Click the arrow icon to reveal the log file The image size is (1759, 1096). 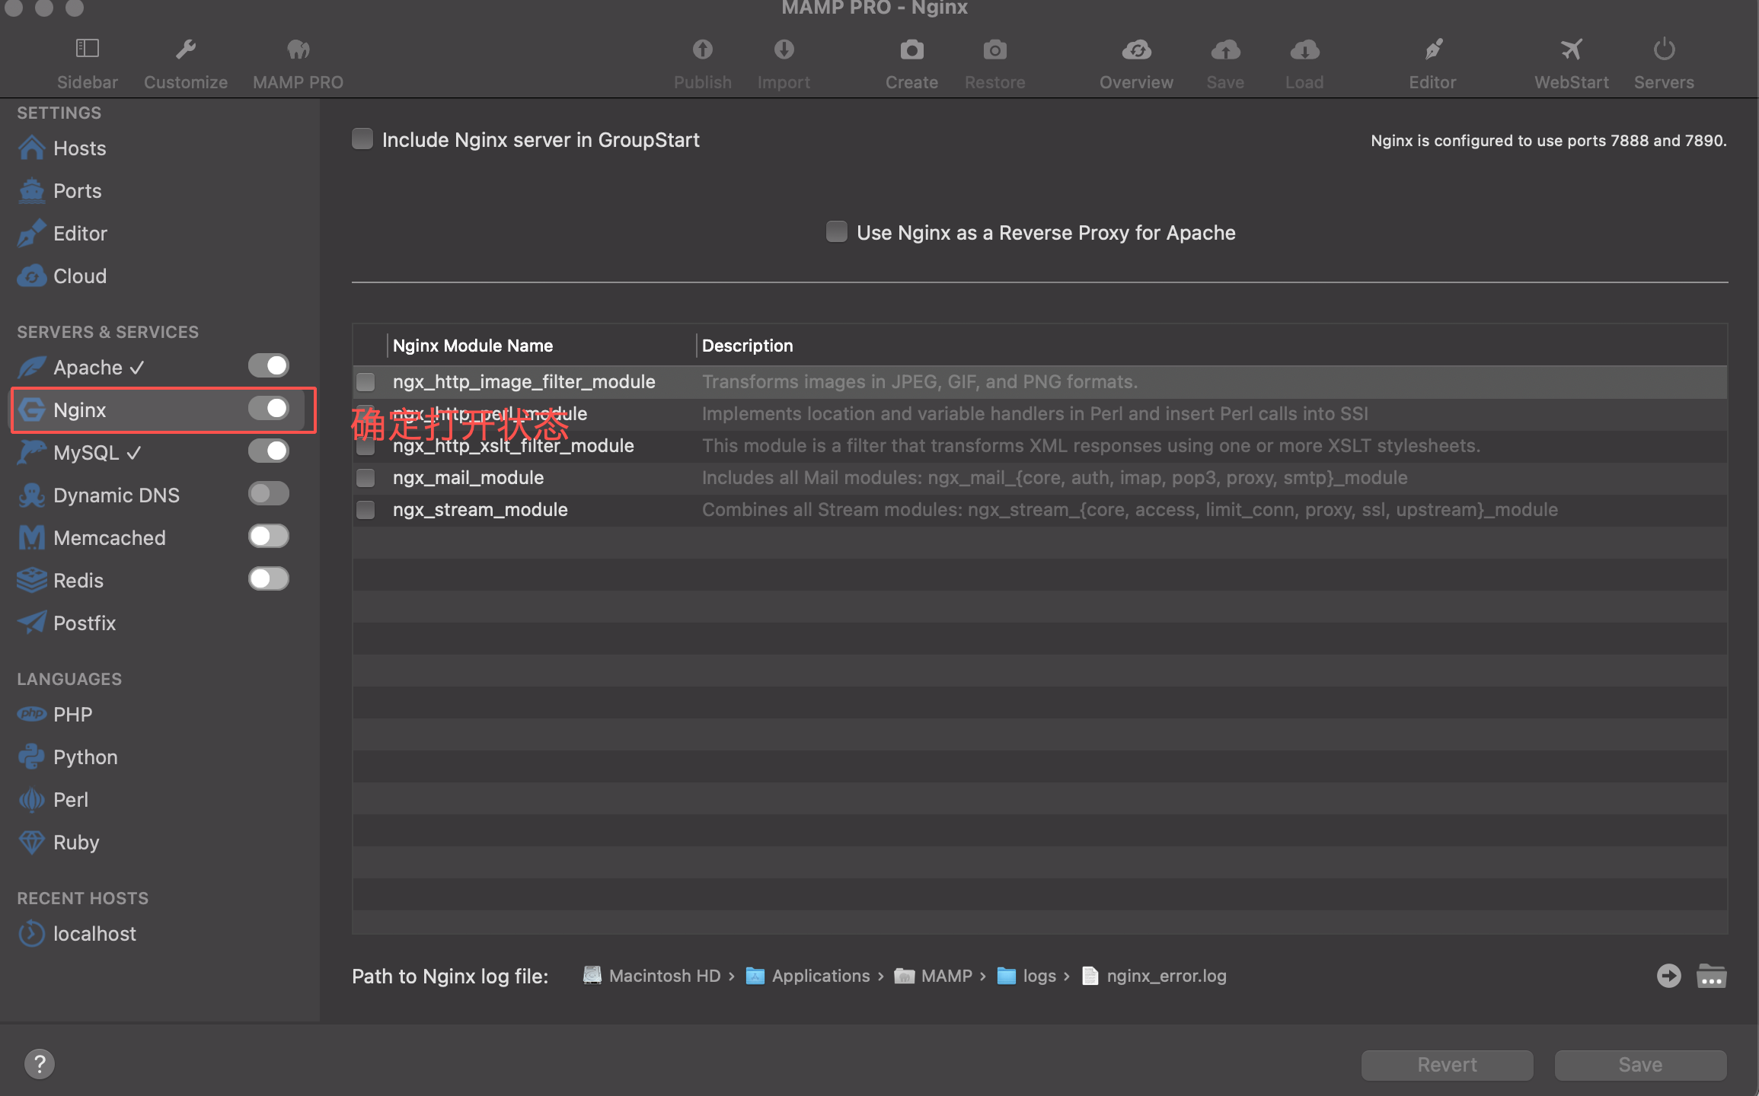pyautogui.click(x=1668, y=976)
